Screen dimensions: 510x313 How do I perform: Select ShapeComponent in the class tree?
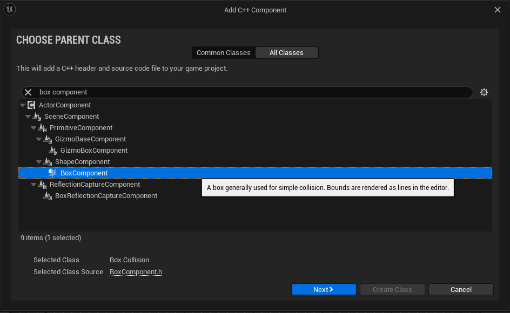[x=82, y=162]
